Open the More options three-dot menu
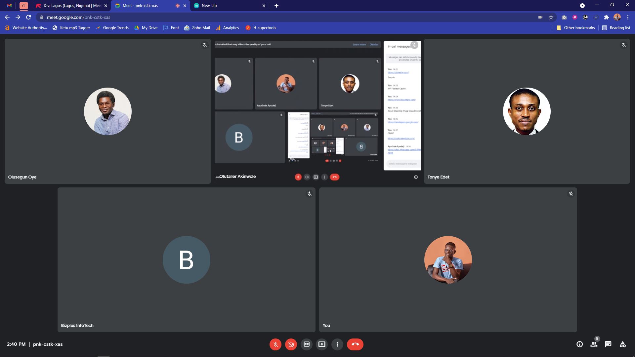This screenshot has height=357, width=635. click(337, 344)
